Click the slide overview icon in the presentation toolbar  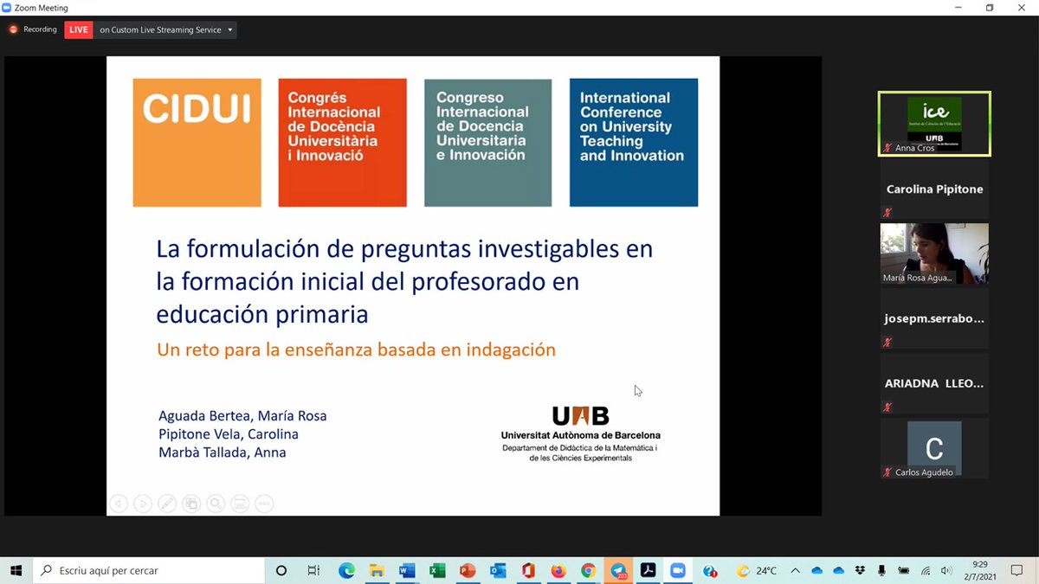(x=191, y=504)
